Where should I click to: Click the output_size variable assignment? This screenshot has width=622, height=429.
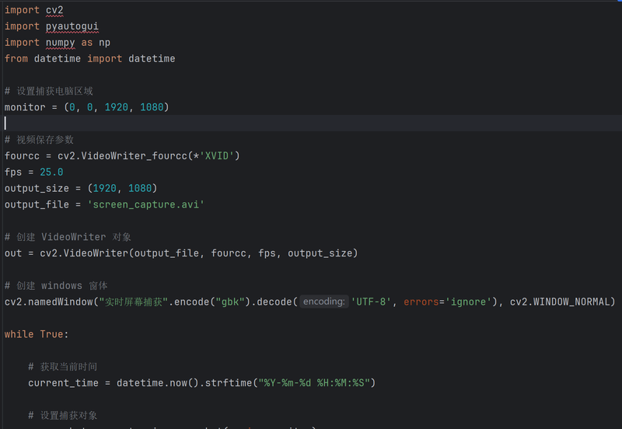pyautogui.click(x=36, y=188)
